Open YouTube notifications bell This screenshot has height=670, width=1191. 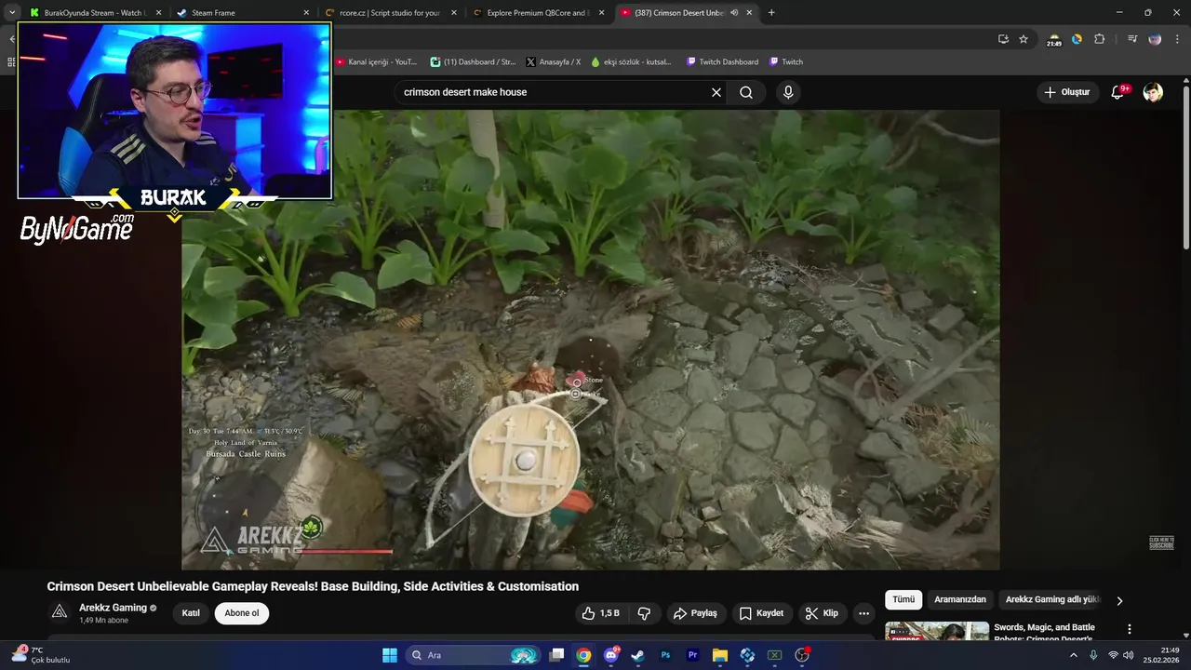tap(1118, 92)
